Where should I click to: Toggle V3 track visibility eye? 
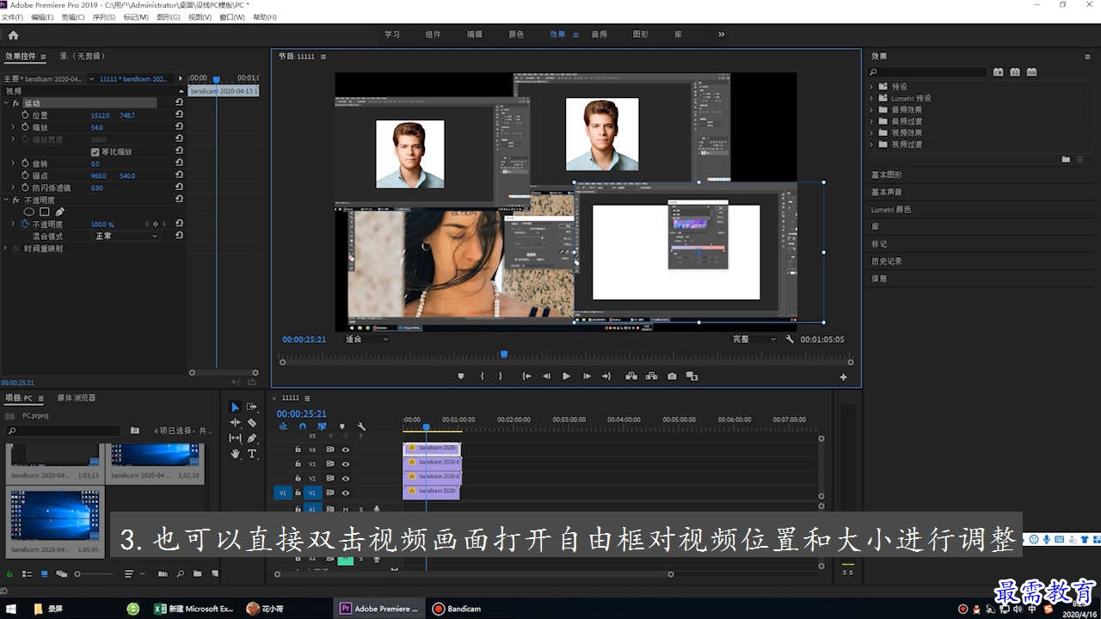(346, 463)
